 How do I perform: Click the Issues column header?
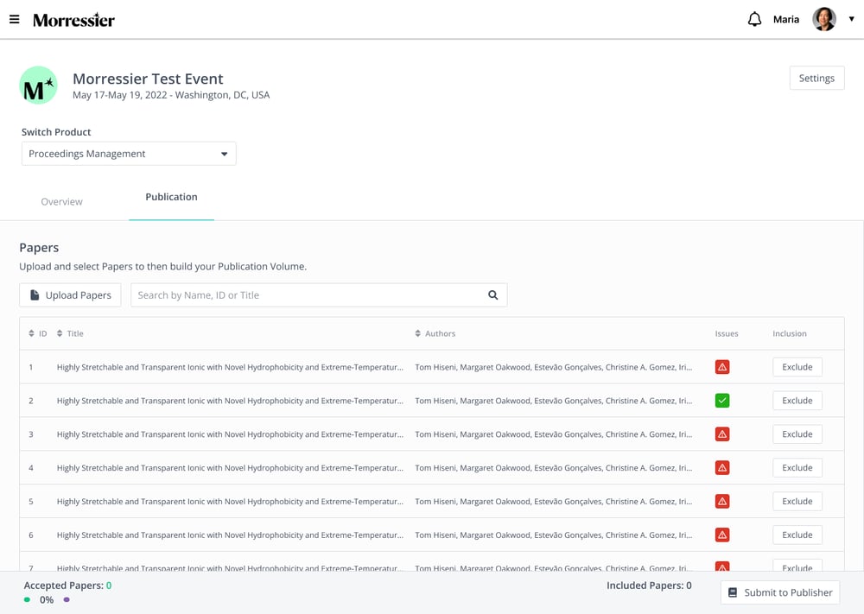(727, 333)
